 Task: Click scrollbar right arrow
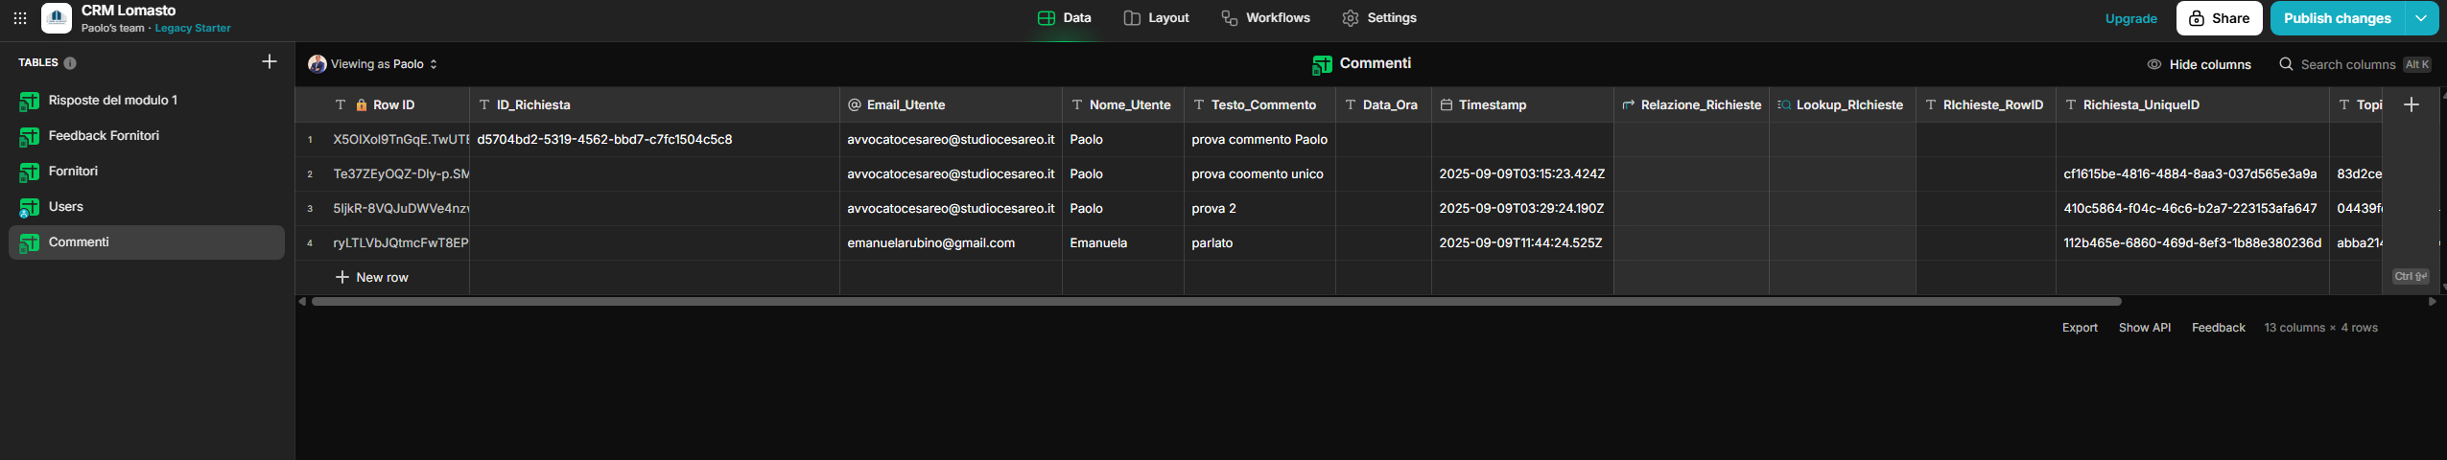click(x=2432, y=302)
